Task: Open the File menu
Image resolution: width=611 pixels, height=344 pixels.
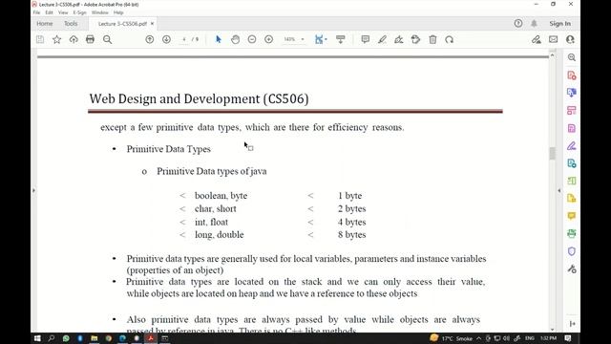Action: pos(36,12)
